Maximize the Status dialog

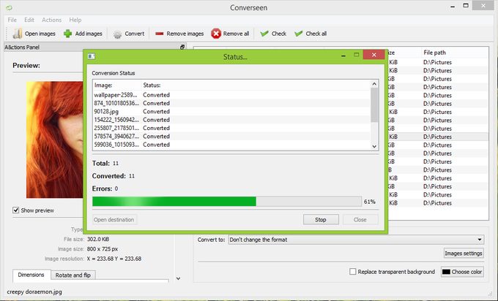tap(357, 55)
